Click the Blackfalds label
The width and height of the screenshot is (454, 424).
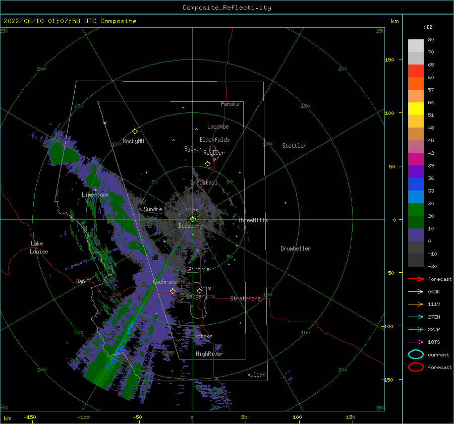(214, 140)
